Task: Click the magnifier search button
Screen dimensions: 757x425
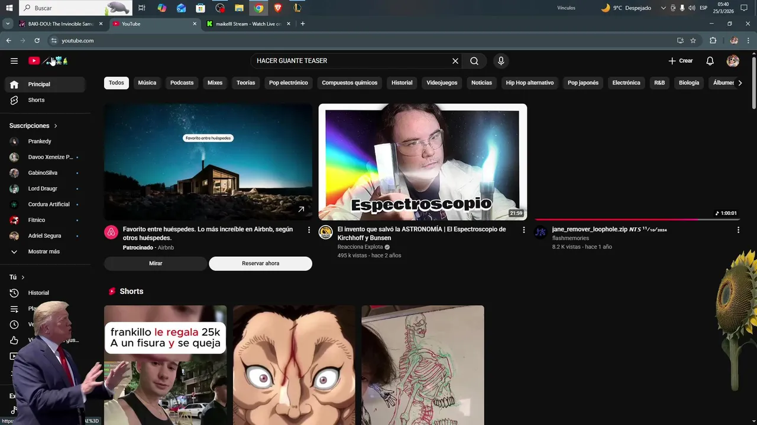Action: coord(474,61)
